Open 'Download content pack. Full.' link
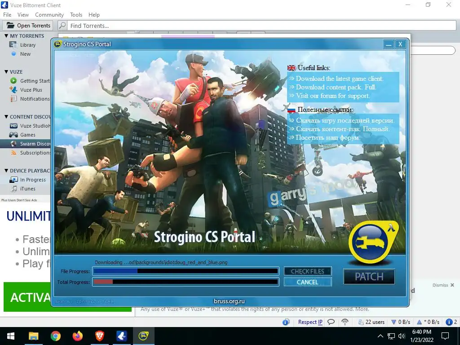 [336, 87]
